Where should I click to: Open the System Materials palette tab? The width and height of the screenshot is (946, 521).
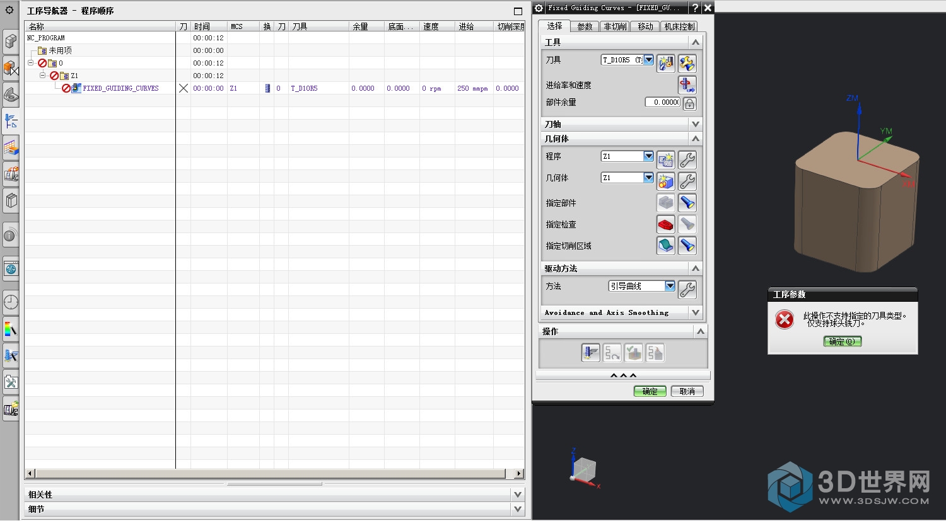click(x=11, y=329)
